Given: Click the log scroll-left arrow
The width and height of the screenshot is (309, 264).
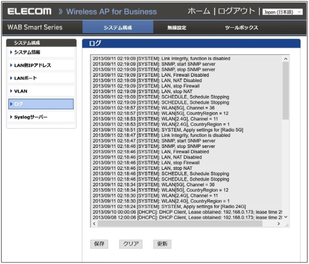Looking at the screenshot, I should coord(94,224).
